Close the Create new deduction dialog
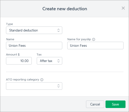 (123, 8)
